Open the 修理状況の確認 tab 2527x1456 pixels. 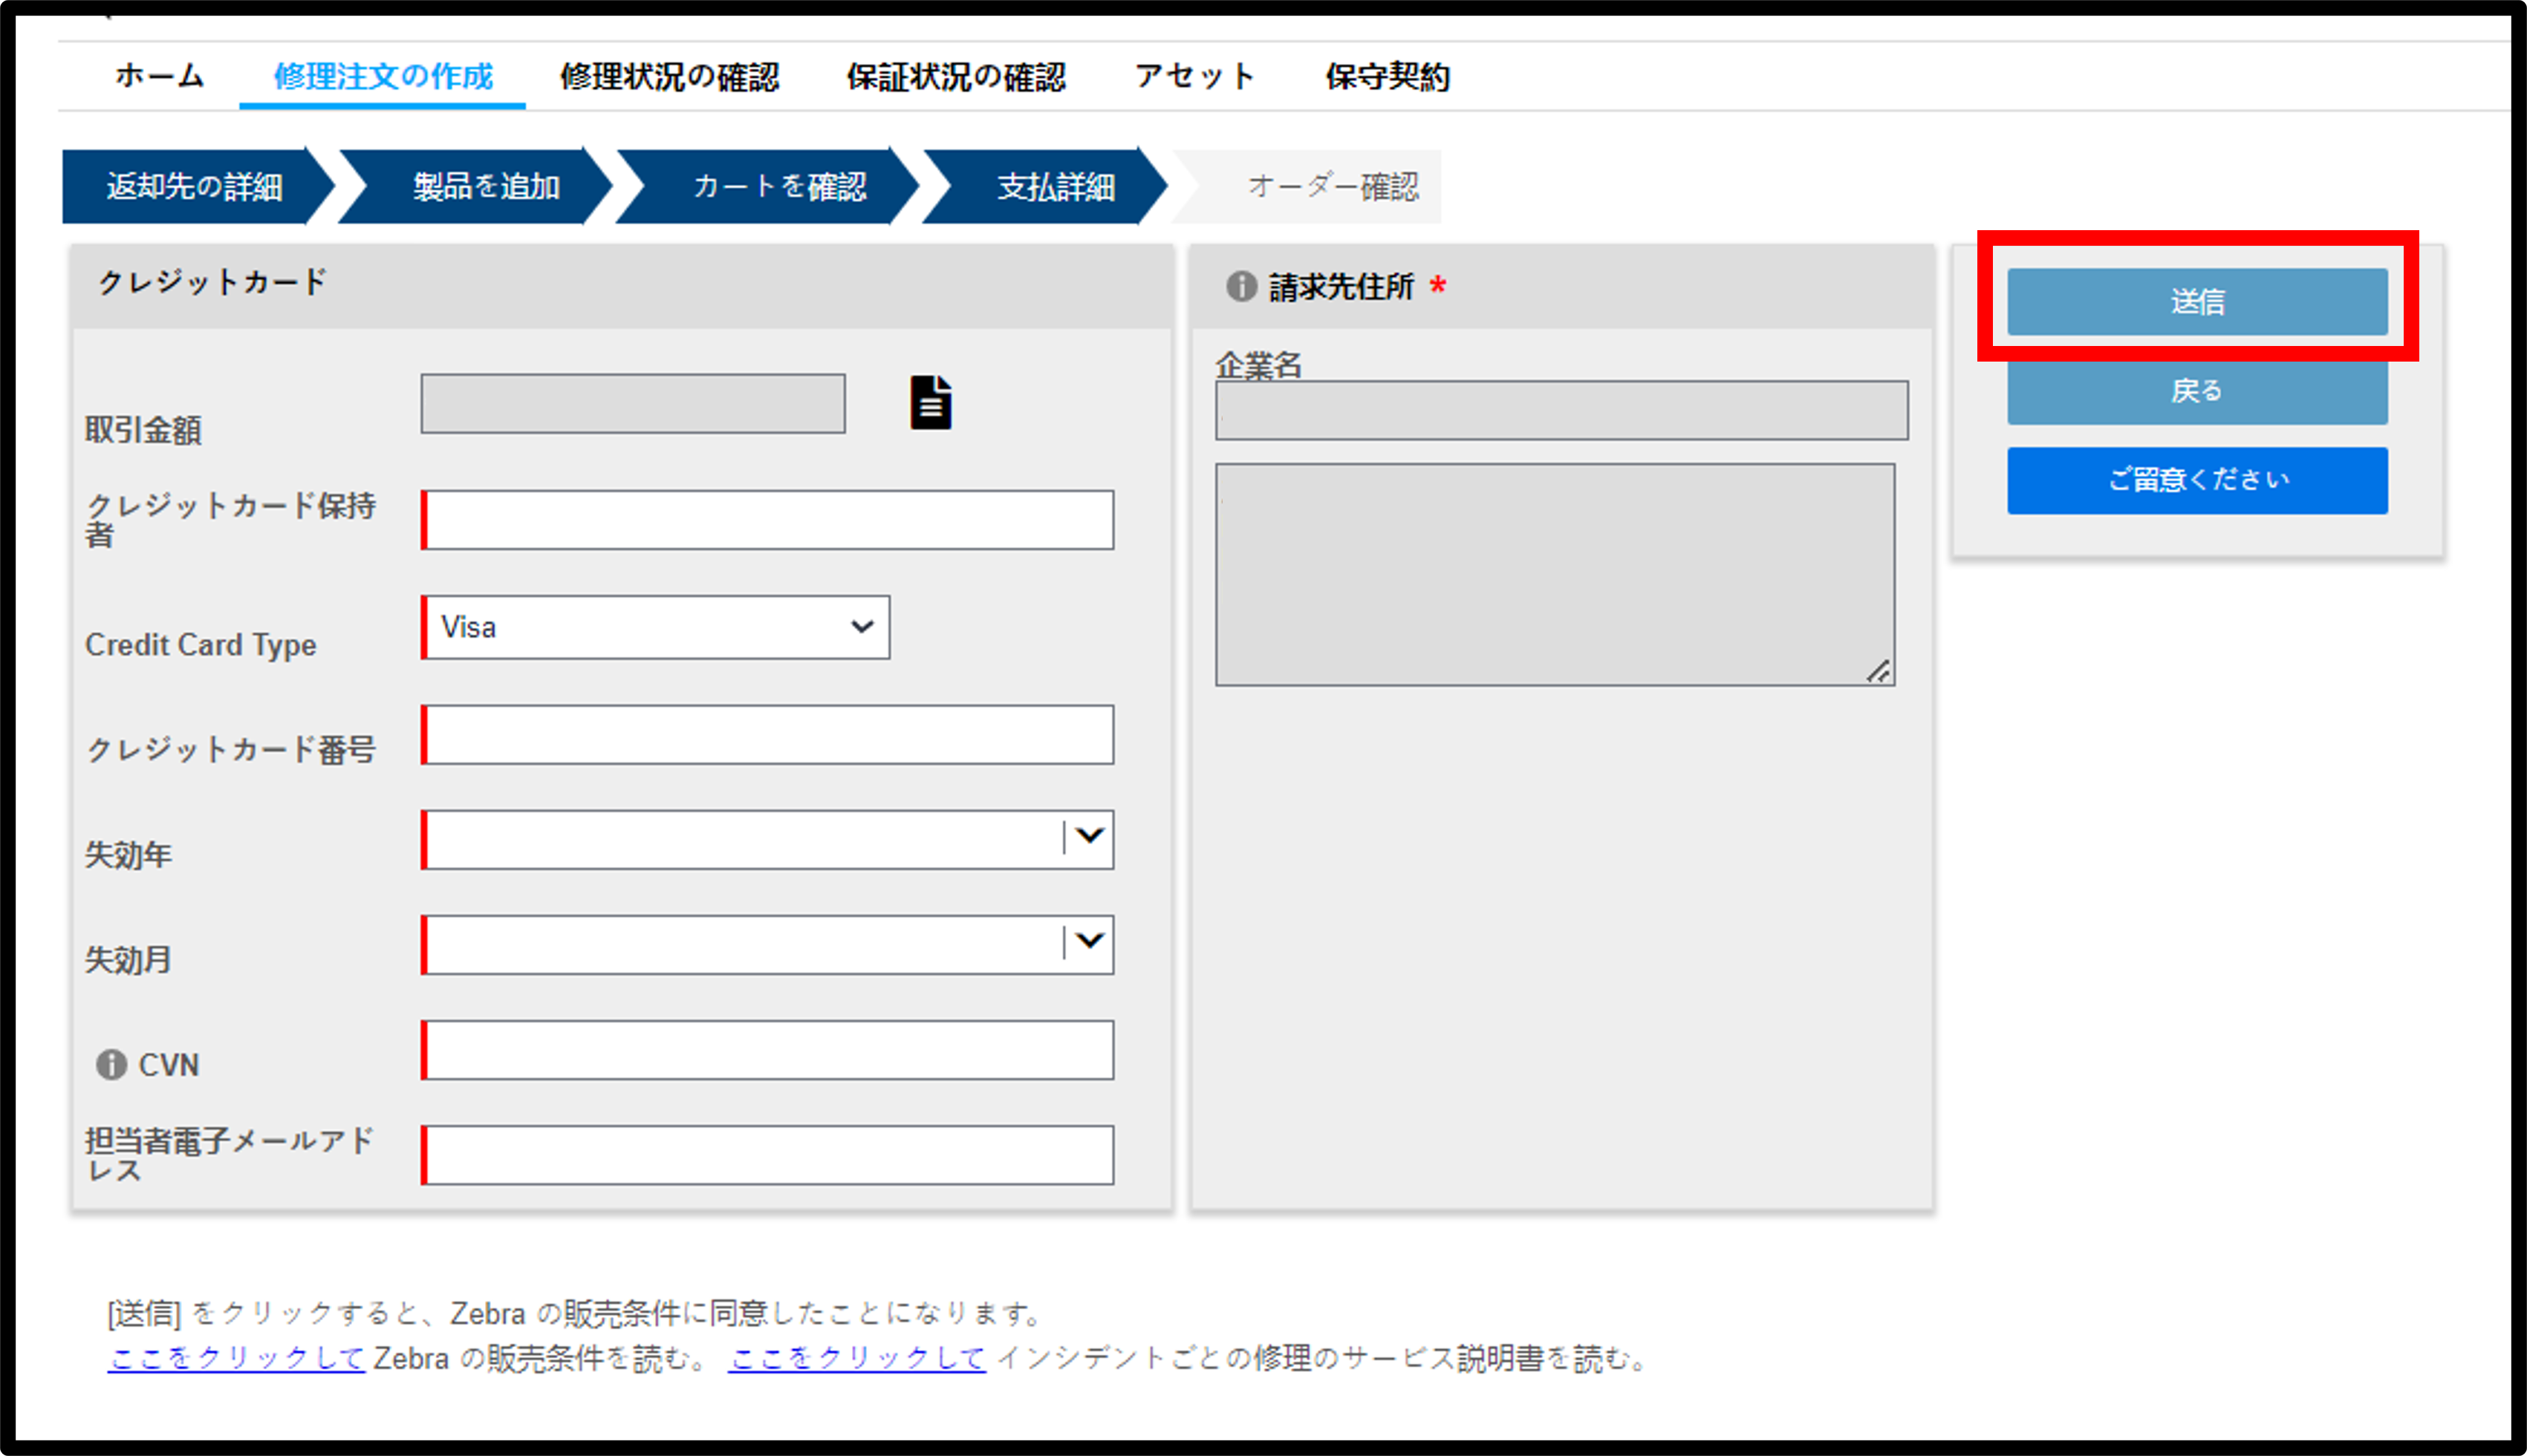click(x=669, y=77)
